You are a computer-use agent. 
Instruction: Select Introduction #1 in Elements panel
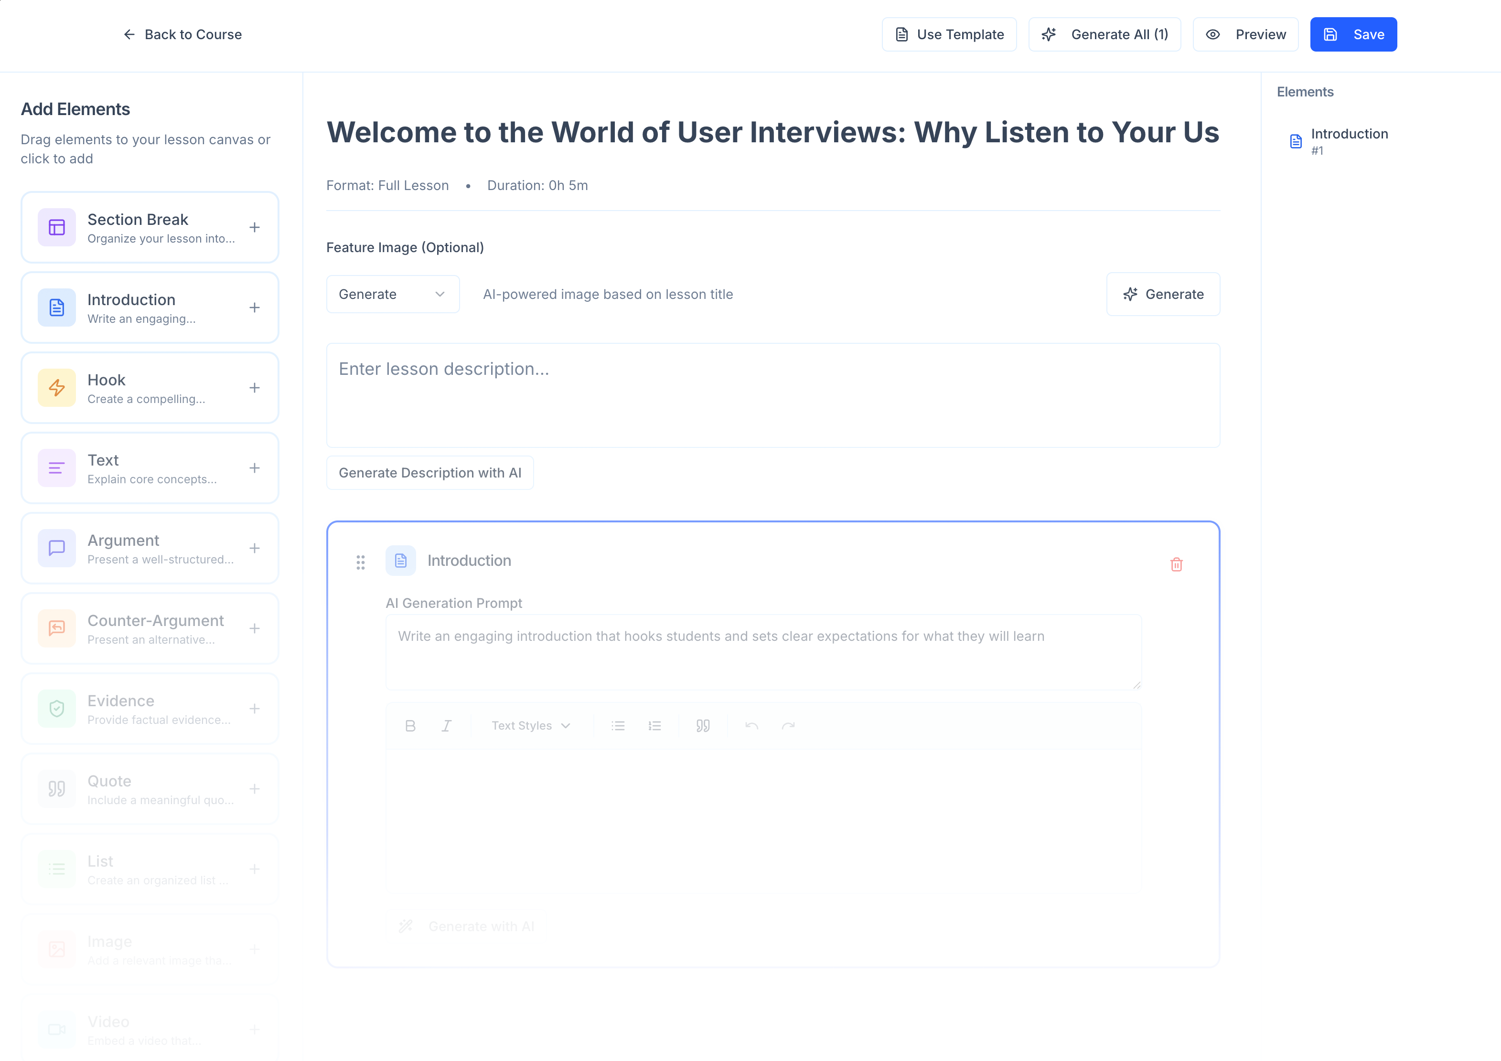pos(1349,141)
